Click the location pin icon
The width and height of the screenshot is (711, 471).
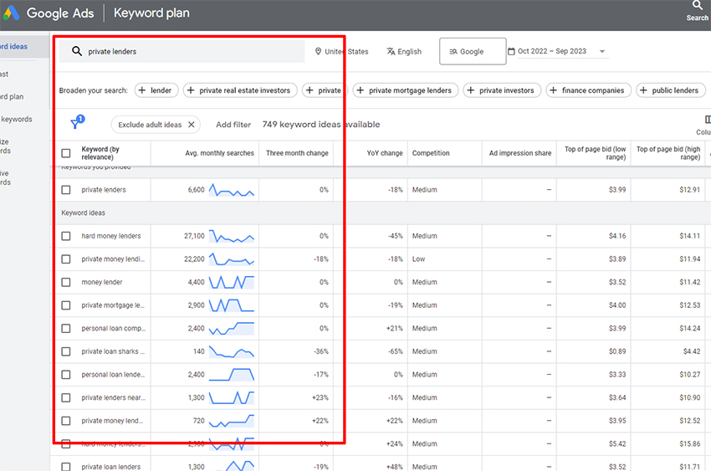319,52
